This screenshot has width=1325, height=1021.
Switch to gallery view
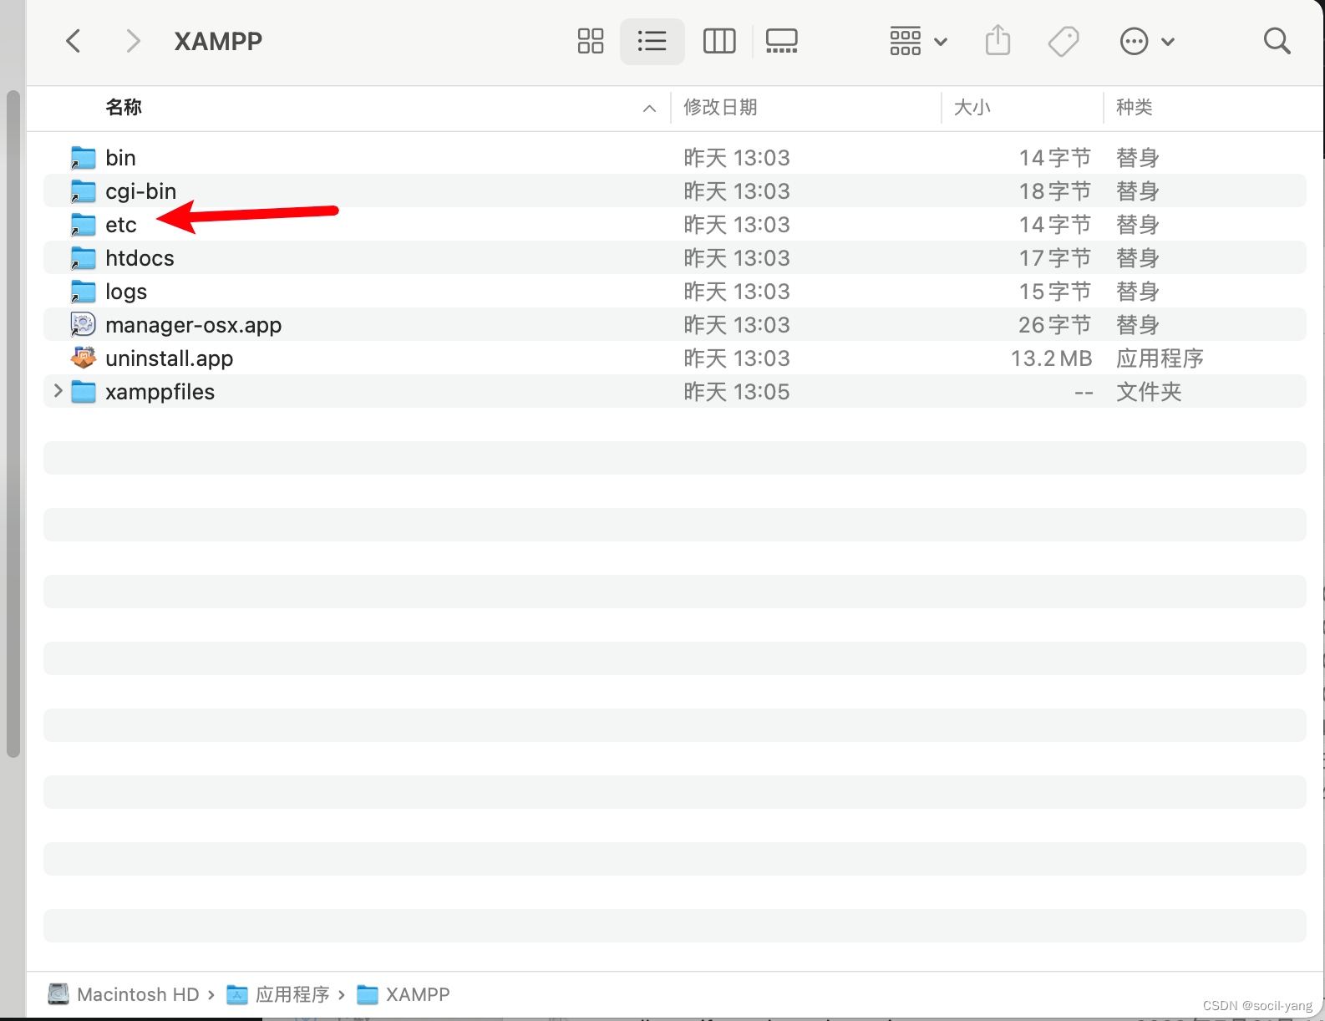coord(782,41)
